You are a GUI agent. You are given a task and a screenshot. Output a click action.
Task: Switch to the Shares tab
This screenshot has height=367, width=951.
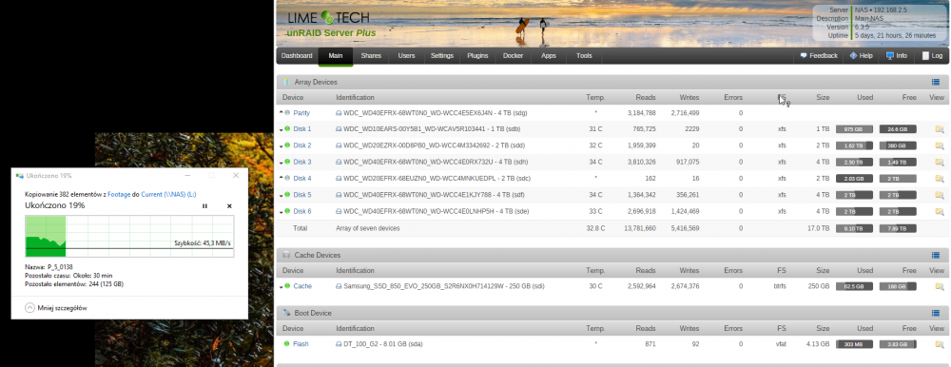[x=371, y=56]
